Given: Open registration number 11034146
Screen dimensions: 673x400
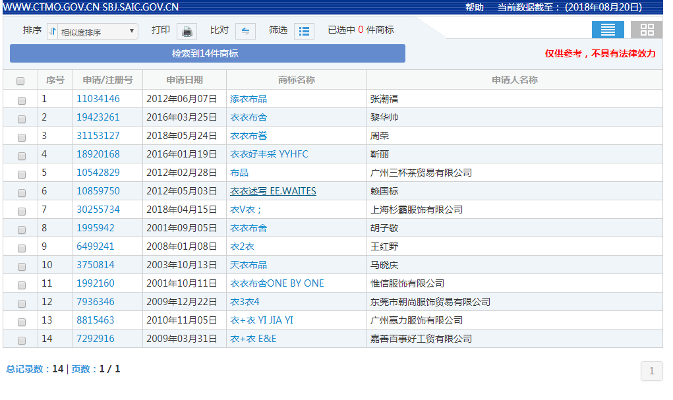Looking at the screenshot, I should pyautogui.click(x=98, y=99).
